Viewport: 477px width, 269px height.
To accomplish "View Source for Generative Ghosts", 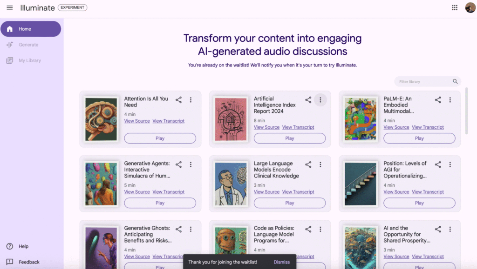I will click(137, 256).
